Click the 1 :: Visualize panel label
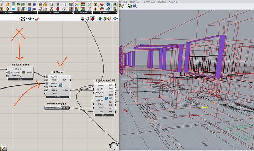The height and width of the screenshot is (151, 254). pyautogui.click(x=54, y=12)
